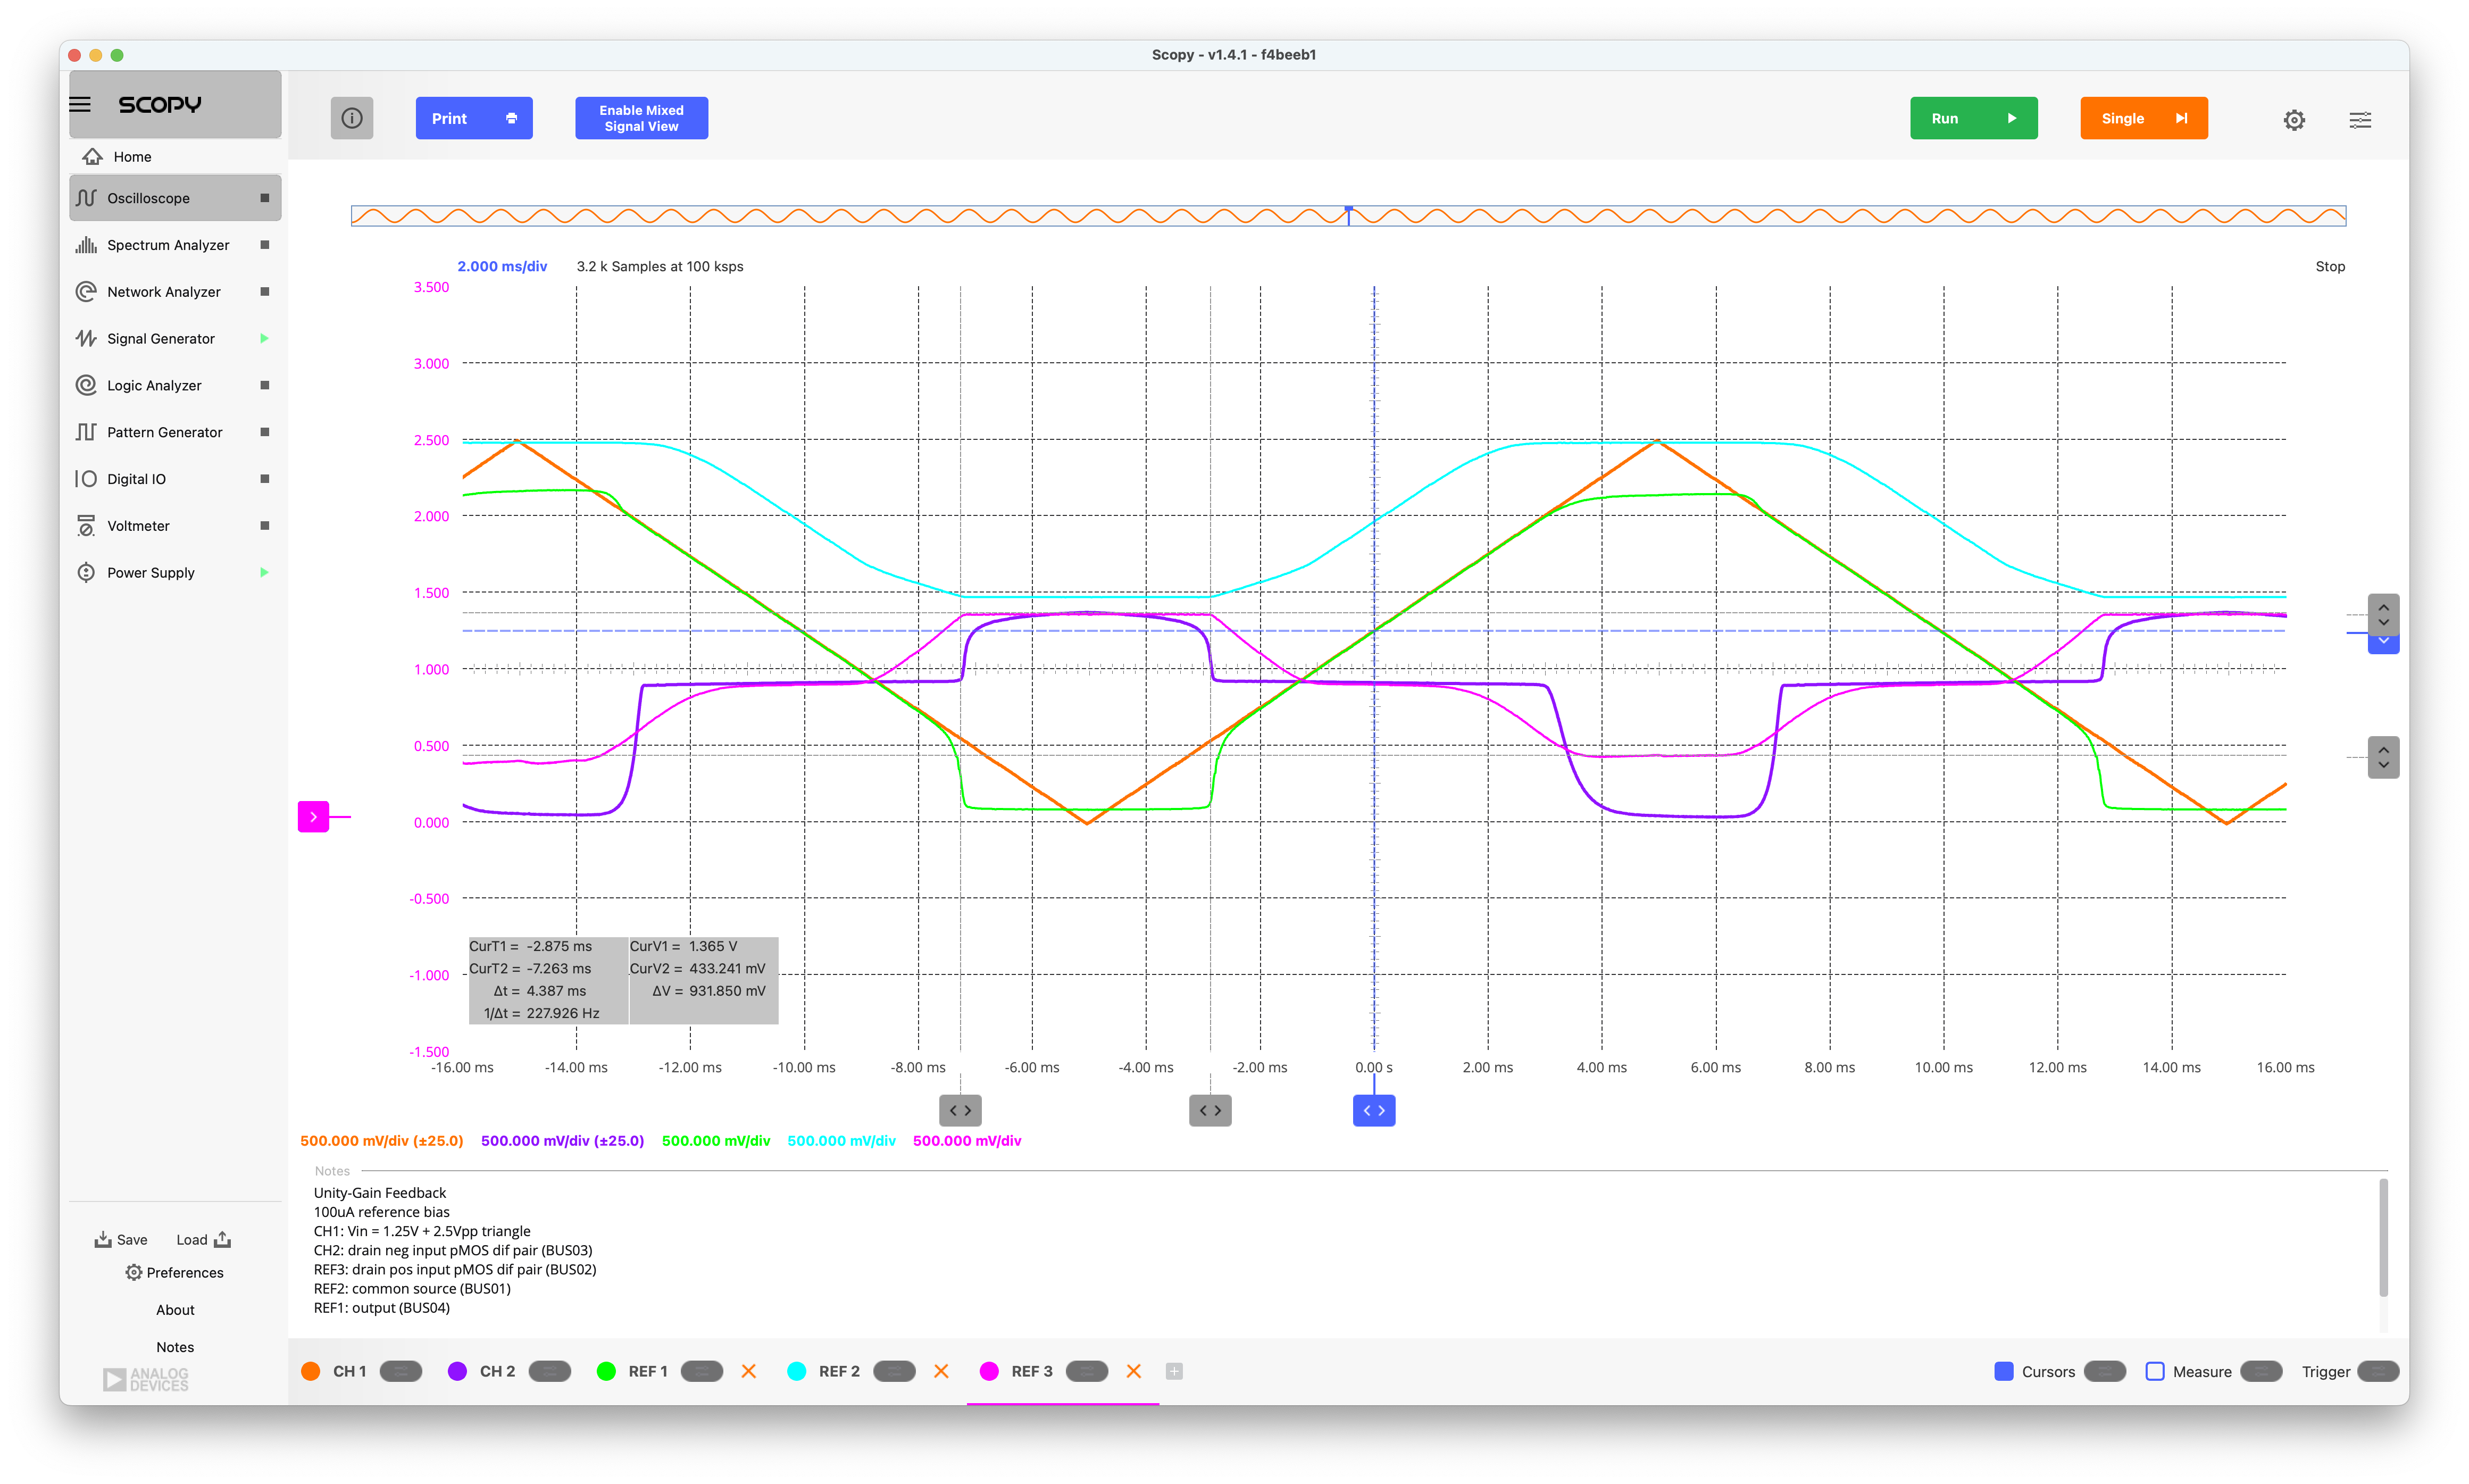This screenshot has height=1484, width=2469.
Task: Toggle the Logic Analyzer run indicator
Action: 265,385
